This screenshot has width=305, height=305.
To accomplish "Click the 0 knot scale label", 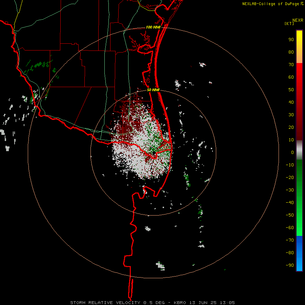I will click(292, 152).
